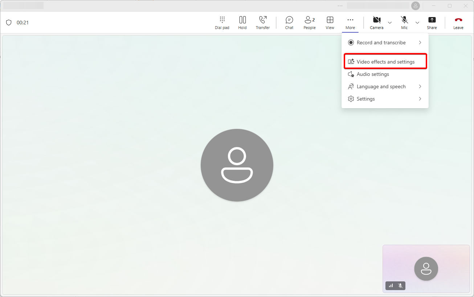Open Audio settings from menu

click(373, 74)
